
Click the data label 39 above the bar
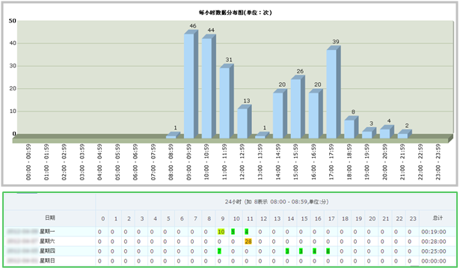pyautogui.click(x=336, y=42)
